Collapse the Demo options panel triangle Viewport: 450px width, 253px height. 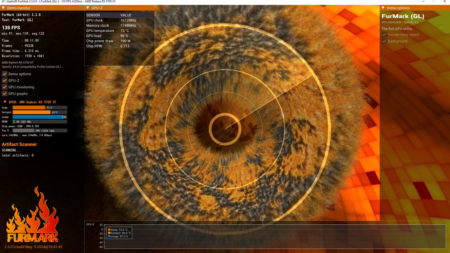(x=383, y=8)
